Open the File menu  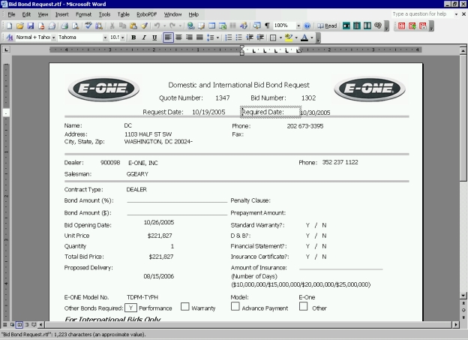(x=11, y=14)
